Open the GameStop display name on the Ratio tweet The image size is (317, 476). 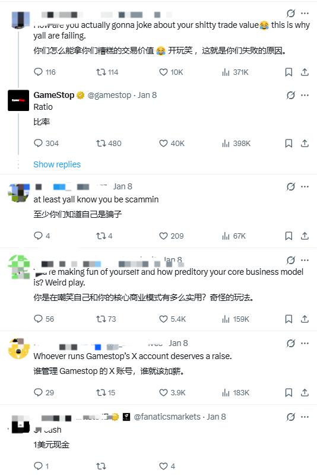[x=54, y=96]
